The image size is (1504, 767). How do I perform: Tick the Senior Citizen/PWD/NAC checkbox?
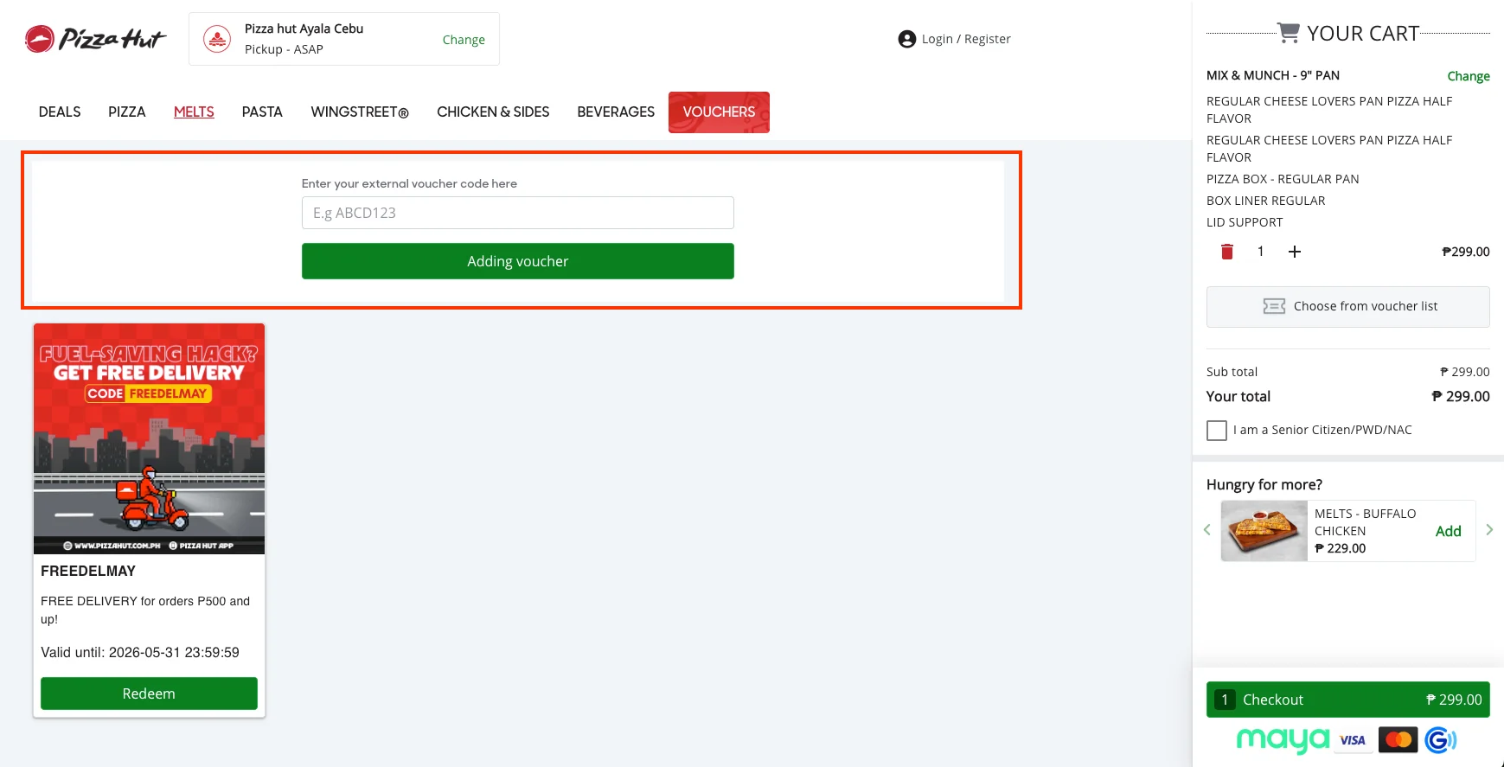(1217, 431)
